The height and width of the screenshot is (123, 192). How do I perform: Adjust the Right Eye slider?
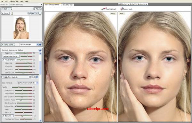tap(24, 53)
